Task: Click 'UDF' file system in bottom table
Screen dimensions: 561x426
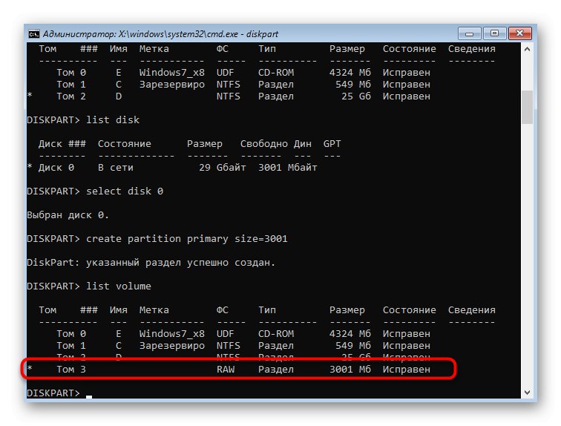Action: tap(225, 334)
